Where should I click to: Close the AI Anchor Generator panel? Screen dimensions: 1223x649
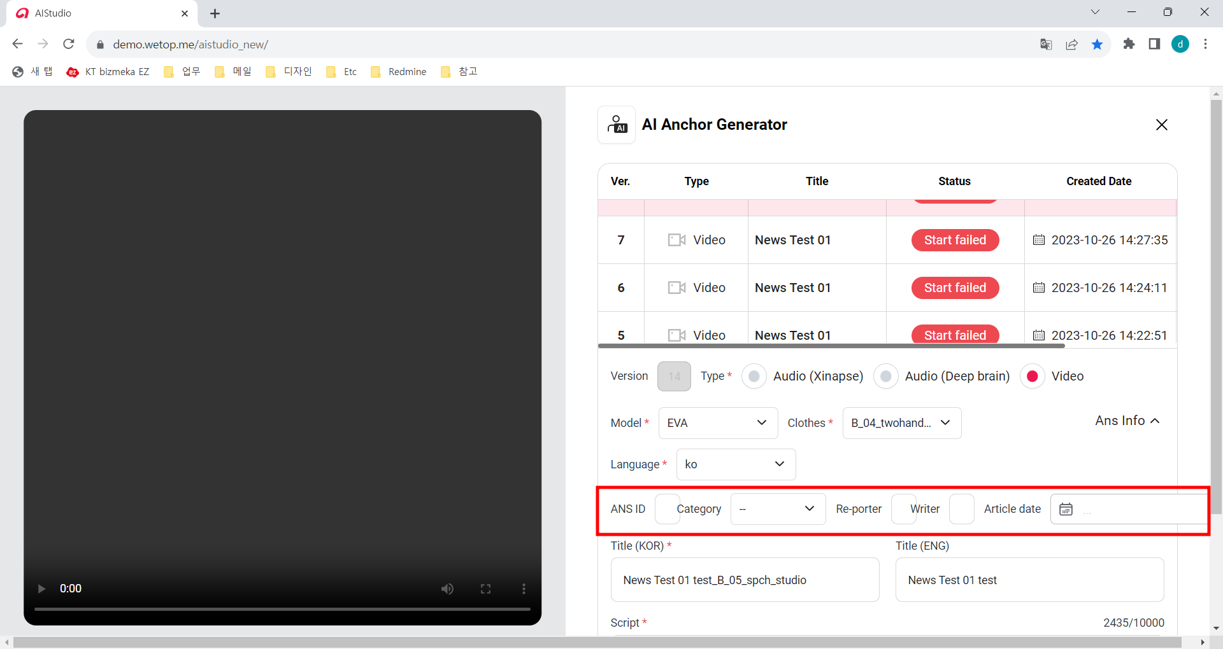[x=1161, y=125]
